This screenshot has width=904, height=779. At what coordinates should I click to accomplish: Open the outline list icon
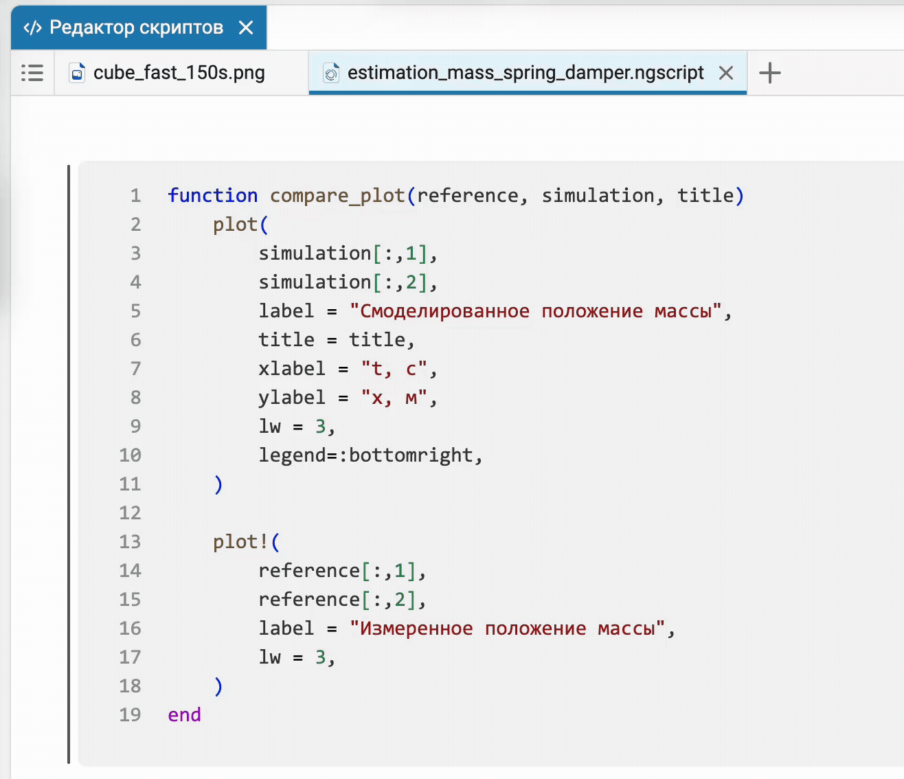coord(32,73)
